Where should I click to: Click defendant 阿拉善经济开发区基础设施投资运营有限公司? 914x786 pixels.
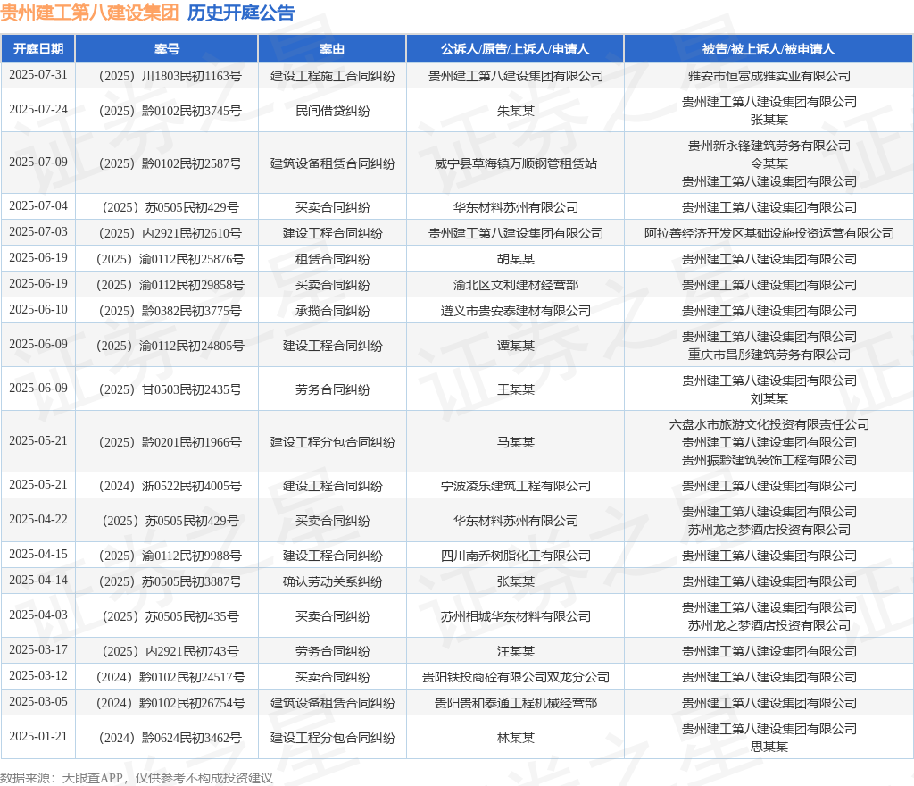point(769,233)
